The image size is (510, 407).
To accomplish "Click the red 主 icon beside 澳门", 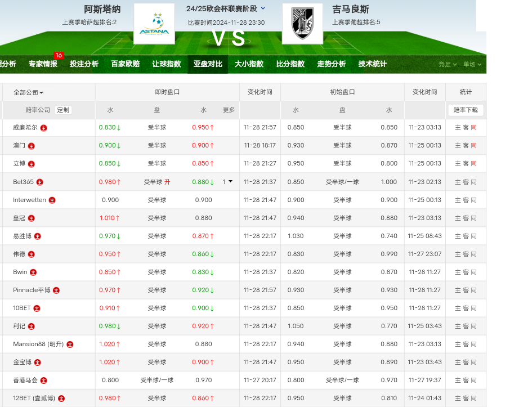I will coord(31,146).
